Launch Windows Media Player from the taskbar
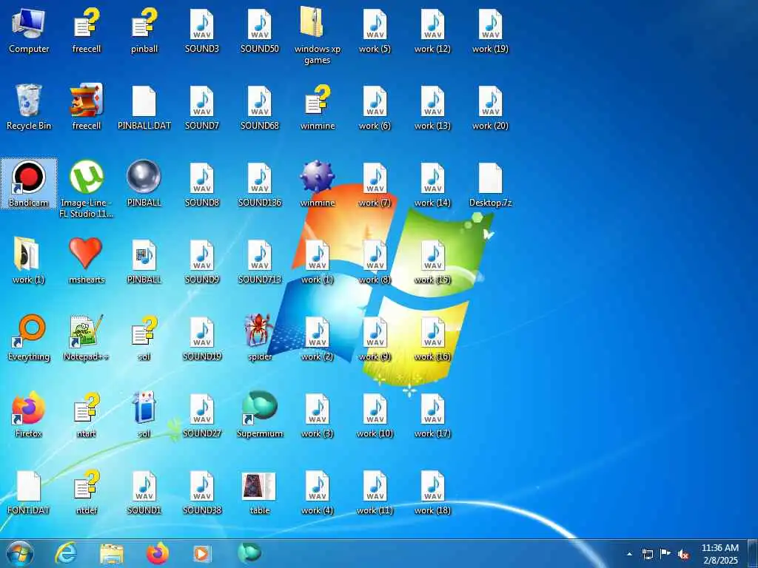Screen dimensions: 758x568 tap(201, 553)
